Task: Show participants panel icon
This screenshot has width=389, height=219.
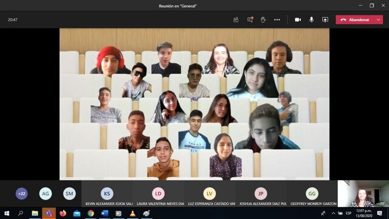Action: coord(236,20)
